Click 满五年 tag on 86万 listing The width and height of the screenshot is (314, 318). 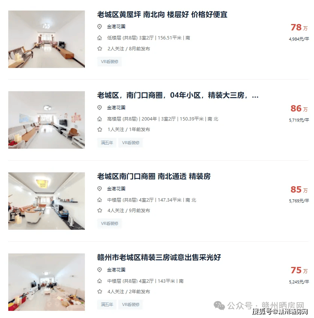tap(107, 143)
